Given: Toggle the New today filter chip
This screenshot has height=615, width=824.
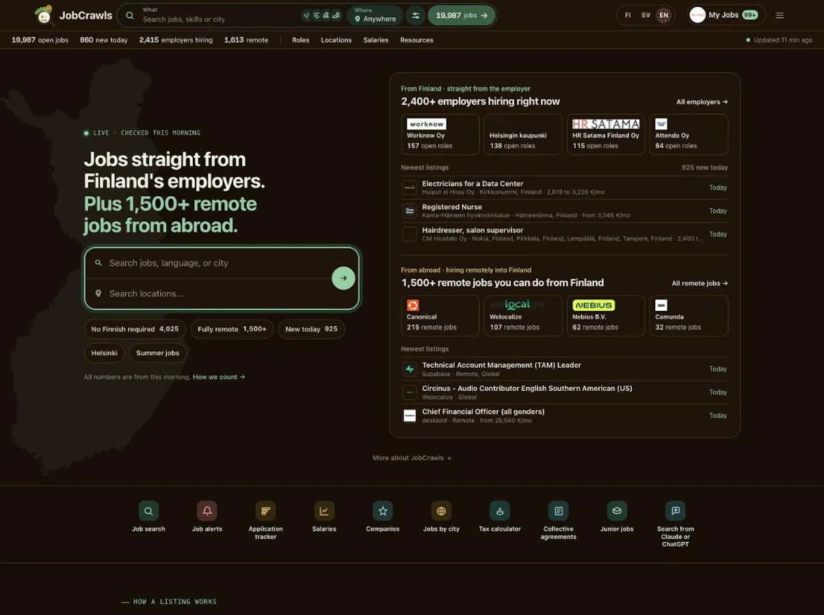Looking at the screenshot, I should pos(311,329).
